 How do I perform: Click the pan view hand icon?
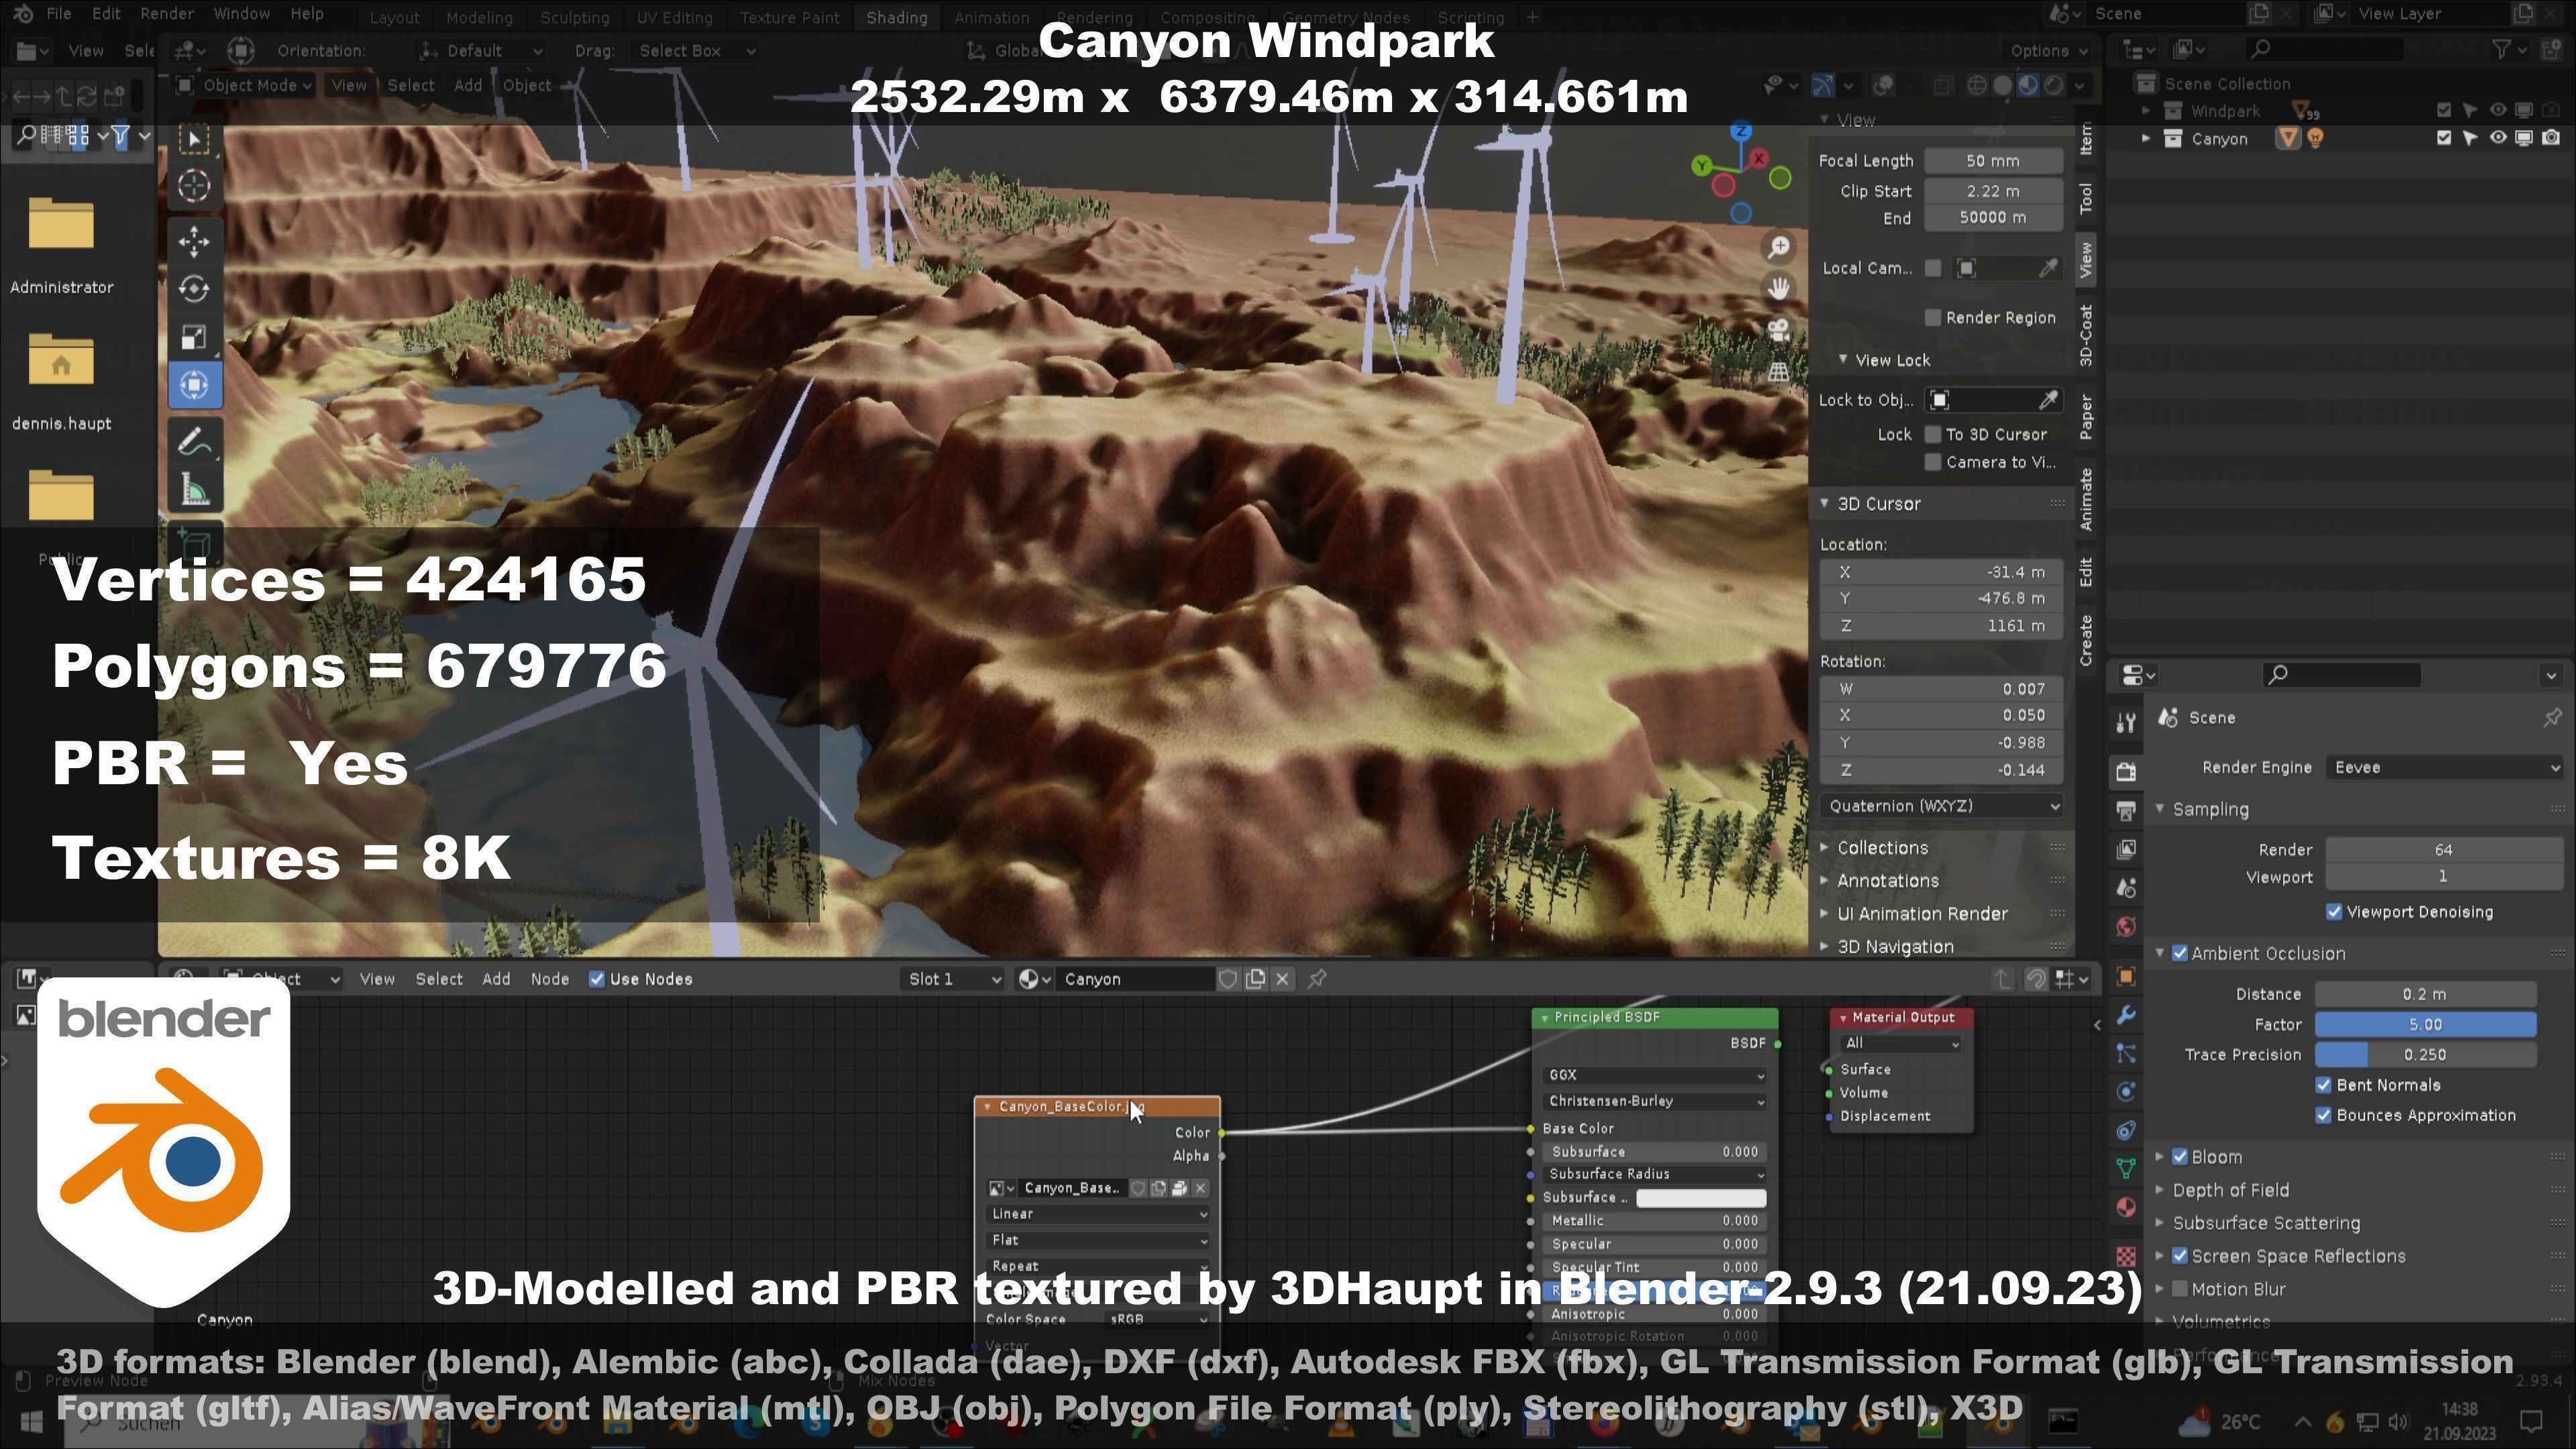point(1778,289)
